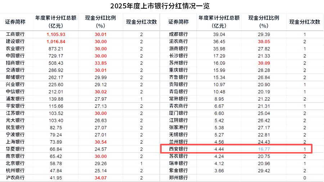Click the title 2025年度上市银行分红情况一览
The image size is (324, 182).
click(160, 6)
